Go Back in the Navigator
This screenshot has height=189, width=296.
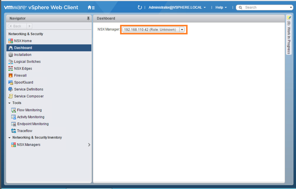17,26
